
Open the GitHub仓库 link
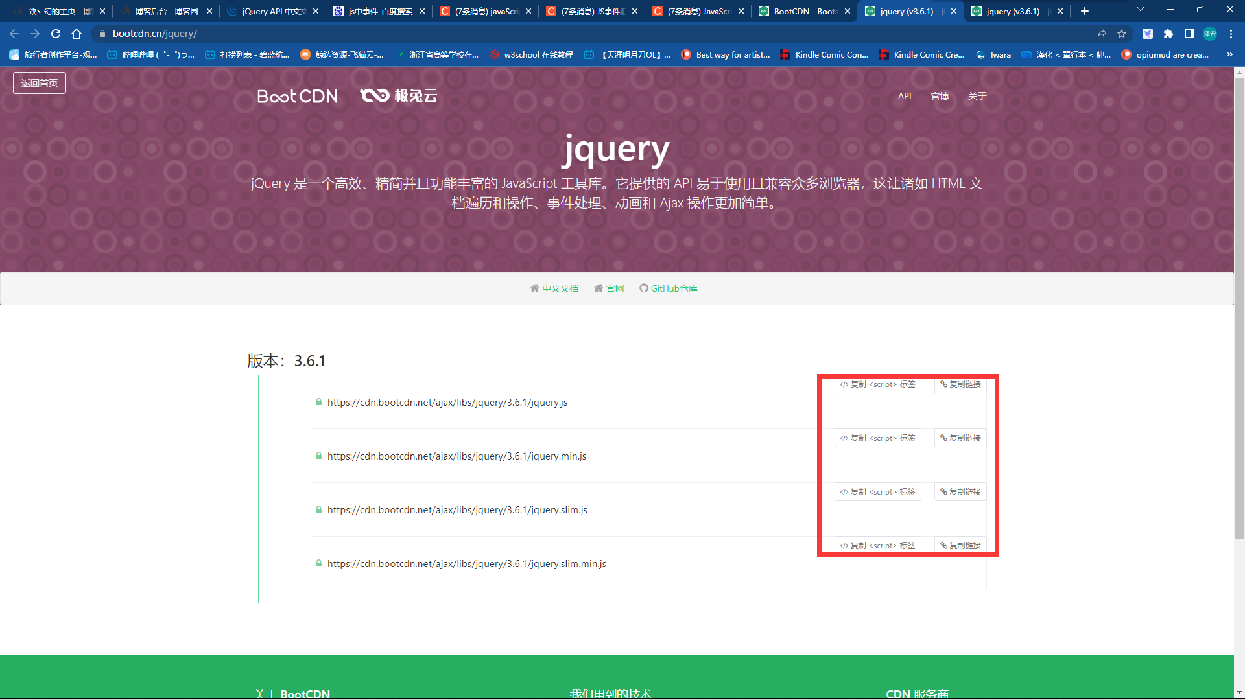669,288
